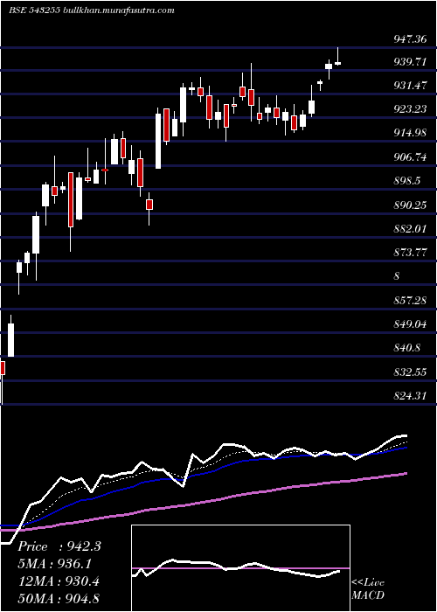Click the 50MA : 904.8 readout

pyautogui.click(x=59, y=598)
